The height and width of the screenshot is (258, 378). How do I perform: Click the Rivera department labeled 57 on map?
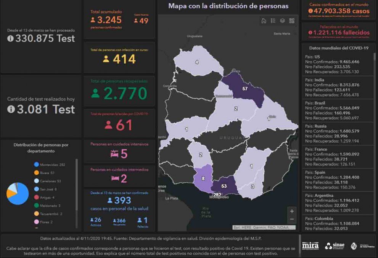pos(244,90)
